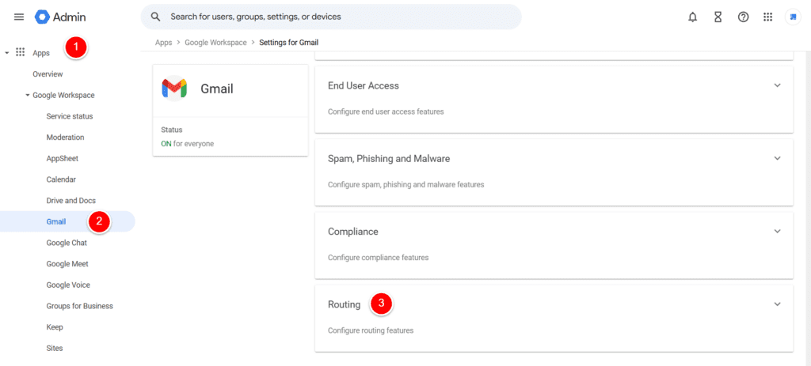Click the Google Workspace sidebar label

pos(63,95)
